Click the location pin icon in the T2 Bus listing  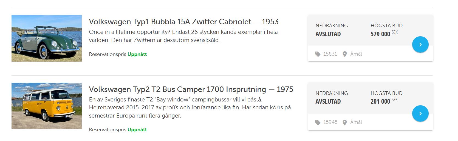pyautogui.click(x=345, y=122)
